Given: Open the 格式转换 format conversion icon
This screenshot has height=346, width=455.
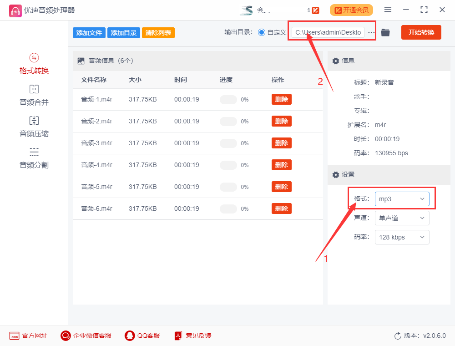Looking at the screenshot, I should pyautogui.click(x=34, y=58).
